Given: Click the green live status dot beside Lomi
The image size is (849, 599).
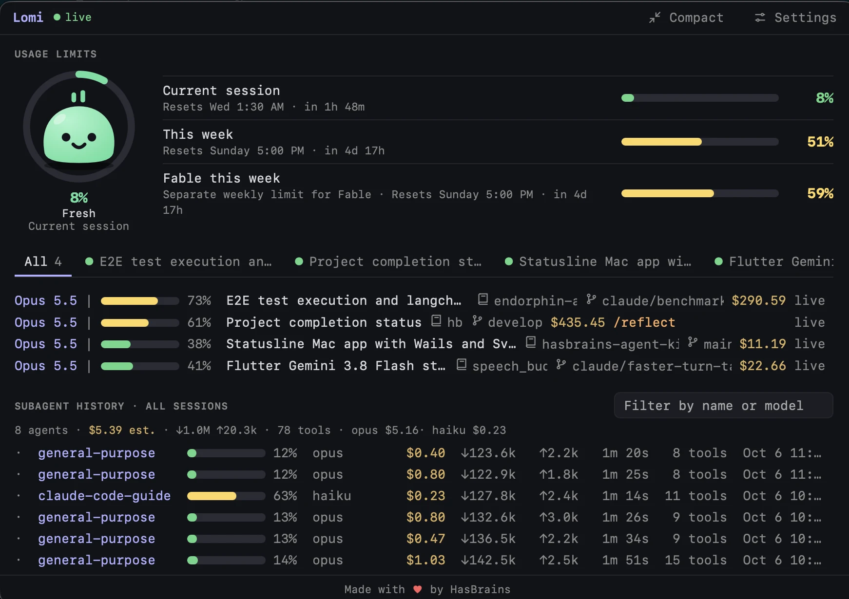Looking at the screenshot, I should click(x=57, y=17).
